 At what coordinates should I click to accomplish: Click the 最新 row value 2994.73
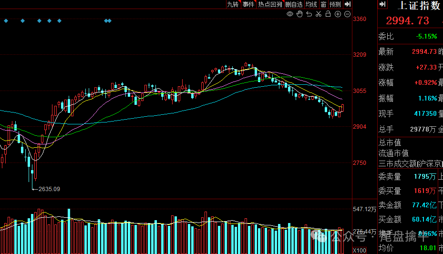[424, 51]
